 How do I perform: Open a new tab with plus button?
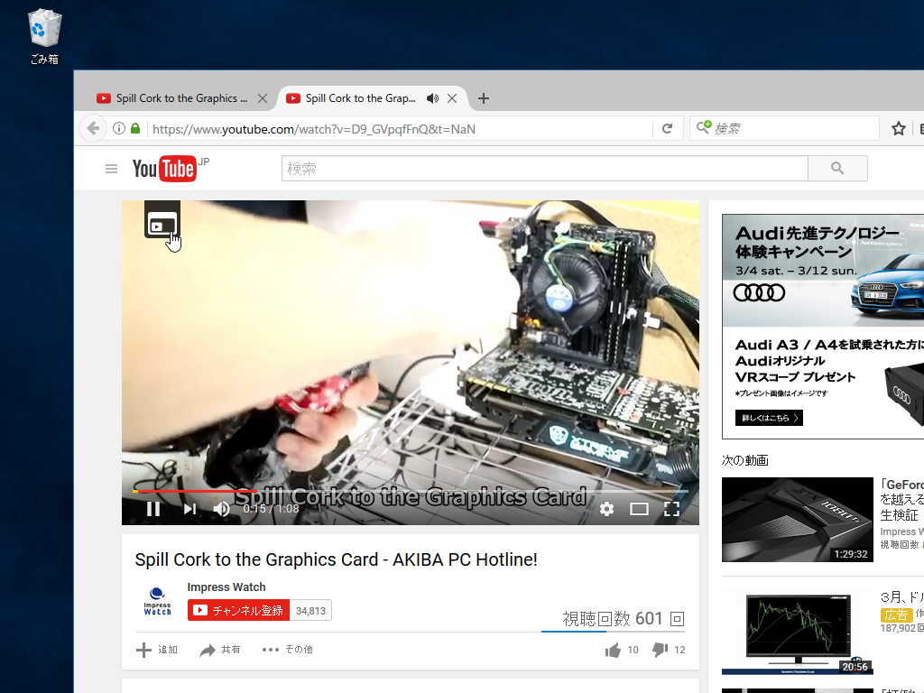coord(484,98)
